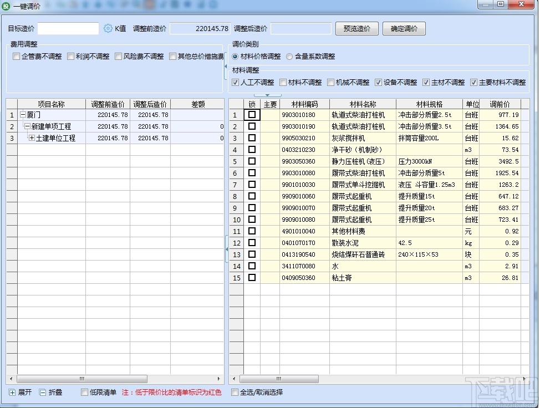Click the 折叠 label

[55, 392]
